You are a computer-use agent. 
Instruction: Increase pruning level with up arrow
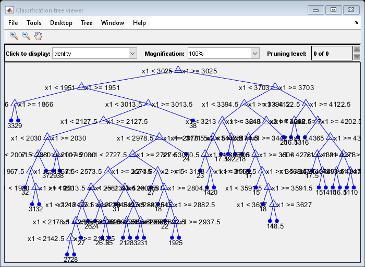[357, 50]
